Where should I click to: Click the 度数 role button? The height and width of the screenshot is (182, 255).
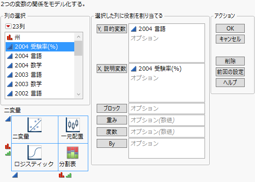(112, 132)
